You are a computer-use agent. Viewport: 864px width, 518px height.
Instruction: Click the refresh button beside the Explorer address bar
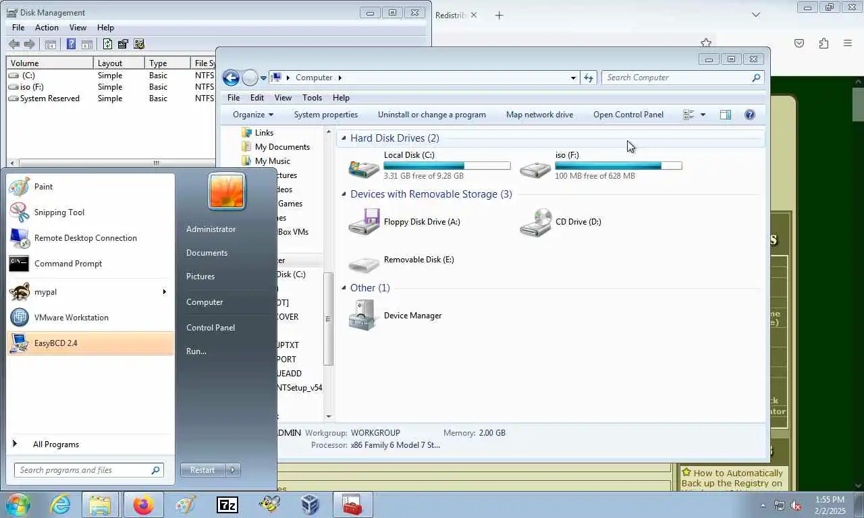(x=589, y=78)
